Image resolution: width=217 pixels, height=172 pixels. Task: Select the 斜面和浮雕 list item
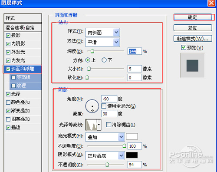(x=23, y=69)
